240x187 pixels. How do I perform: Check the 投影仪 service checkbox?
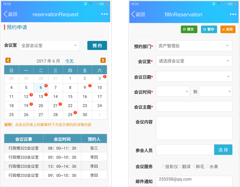pyautogui.click(x=163, y=166)
